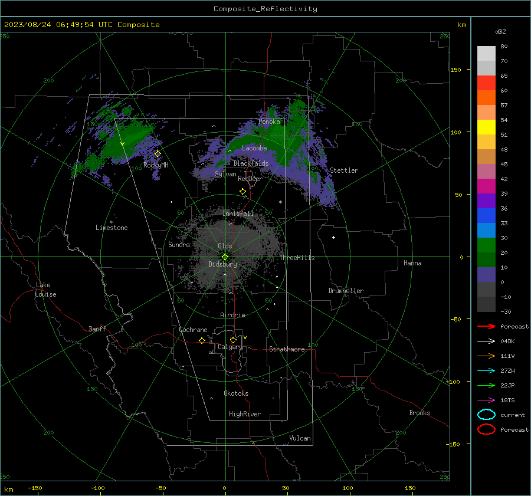Click the green 22JP arrow legend icon
The image size is (531, 496).
click(486, 385)
